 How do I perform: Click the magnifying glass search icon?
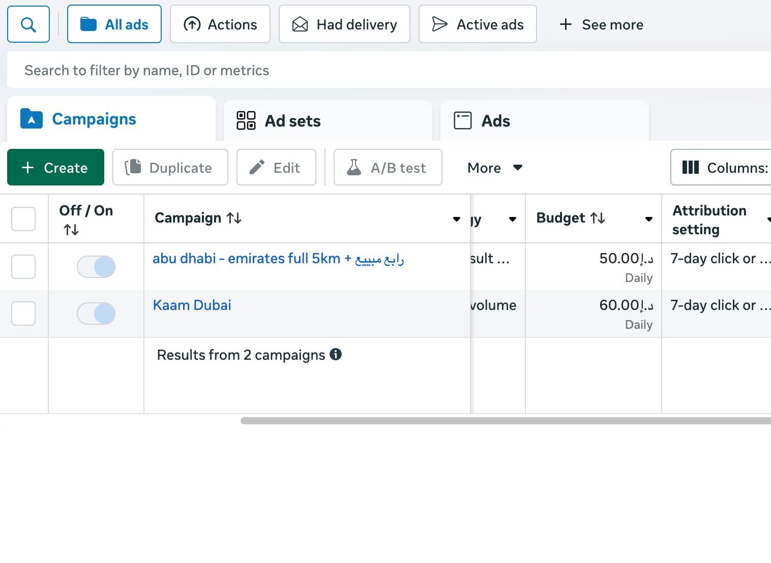(28, 24)
